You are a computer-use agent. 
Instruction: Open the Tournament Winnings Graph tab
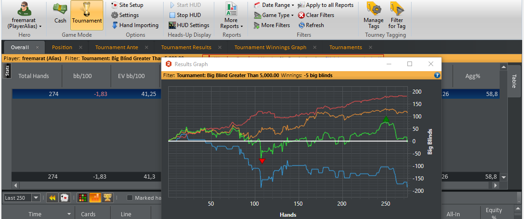[x=271, y=47]
